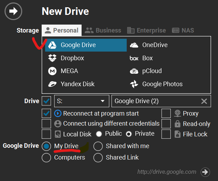Pick the MEGA storage icon
218x181 pixels.
click(52, 71)
